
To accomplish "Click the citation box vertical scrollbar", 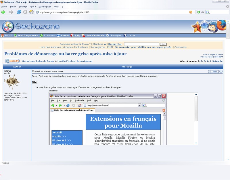I will click(196, 118).
